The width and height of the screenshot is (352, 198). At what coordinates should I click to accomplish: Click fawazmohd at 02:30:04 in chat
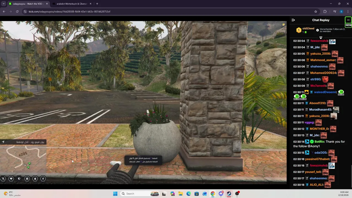319,41
